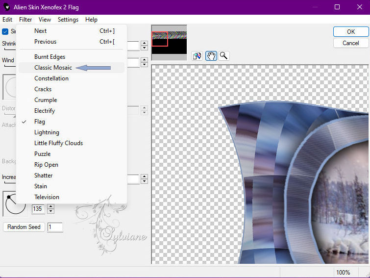Confirm with the OK button
The height and width of the screenshot is (278, 370).
click(x=351, y=31)
